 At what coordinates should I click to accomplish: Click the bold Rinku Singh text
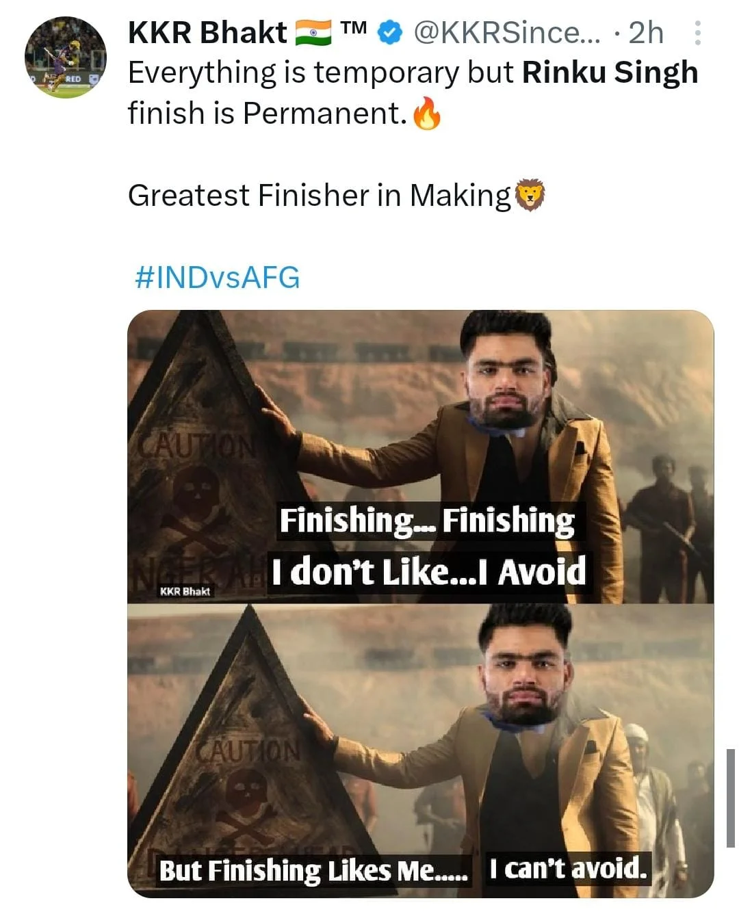[x=610, y=73]
